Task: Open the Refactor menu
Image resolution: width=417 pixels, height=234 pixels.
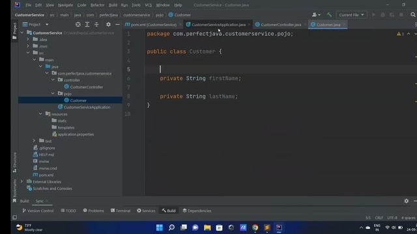Action: pos(97,5)
